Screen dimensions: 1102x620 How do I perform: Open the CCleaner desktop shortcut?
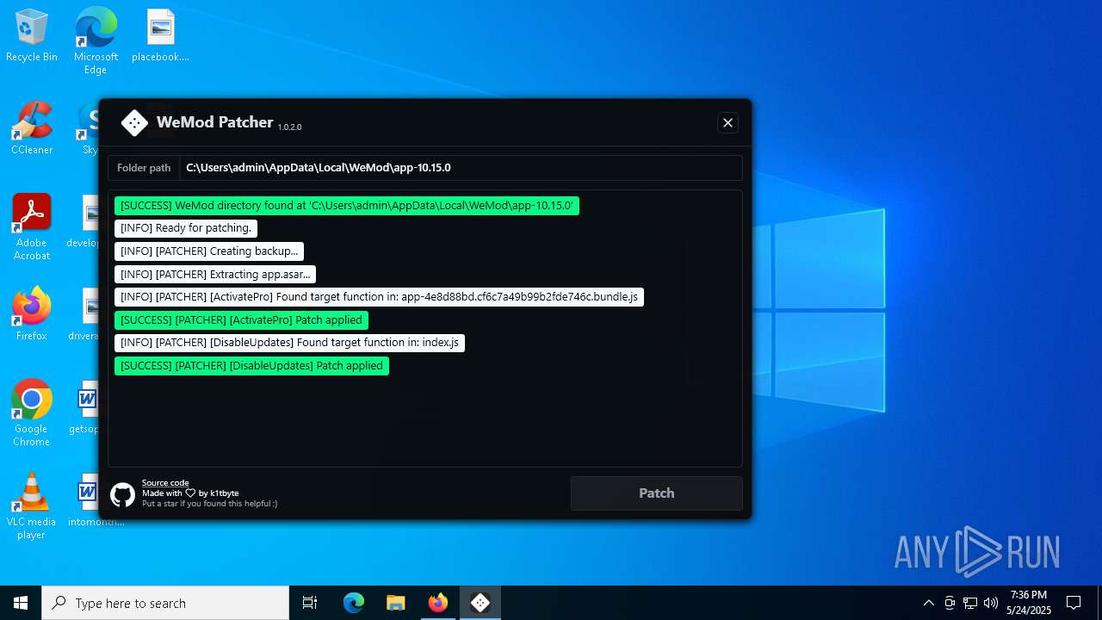(x=32, y=128)
